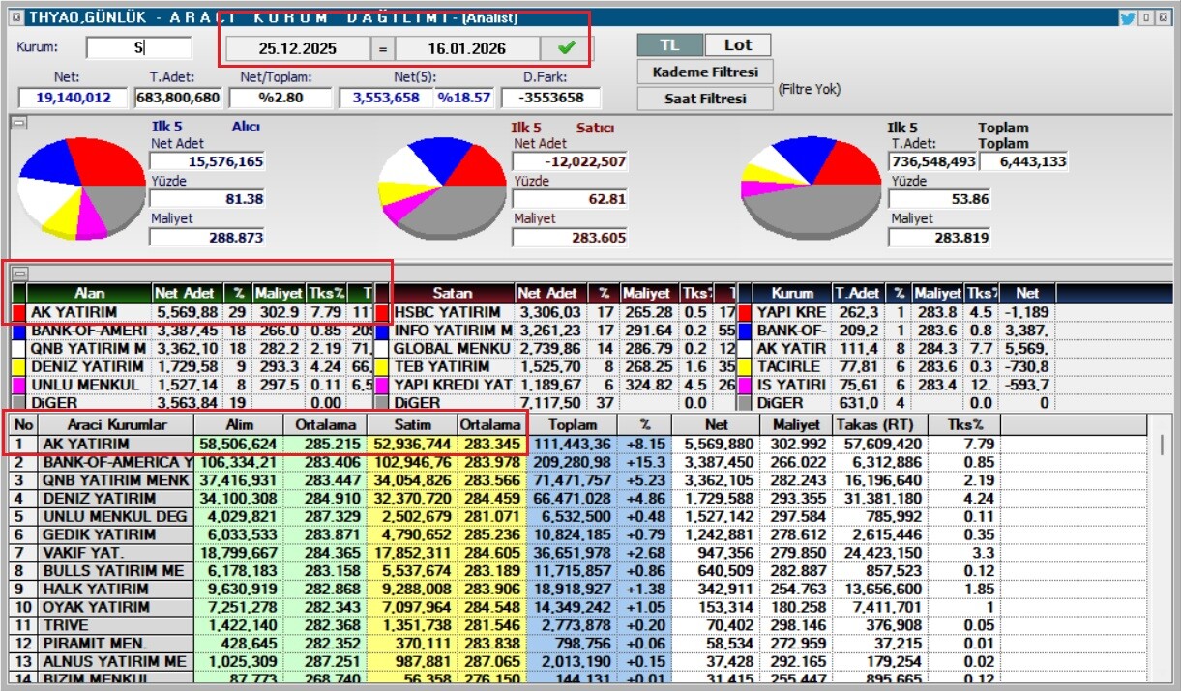Click the blue marker next to BANK-OF-AMERI buyer

tap(18, 331)
